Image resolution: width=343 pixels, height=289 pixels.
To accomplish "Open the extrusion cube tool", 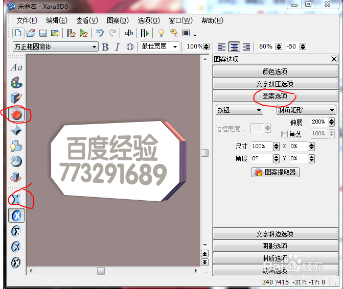I will click(17, 98).
